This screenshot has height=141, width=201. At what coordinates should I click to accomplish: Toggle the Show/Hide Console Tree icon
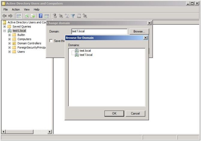click(x=19, y=16)
